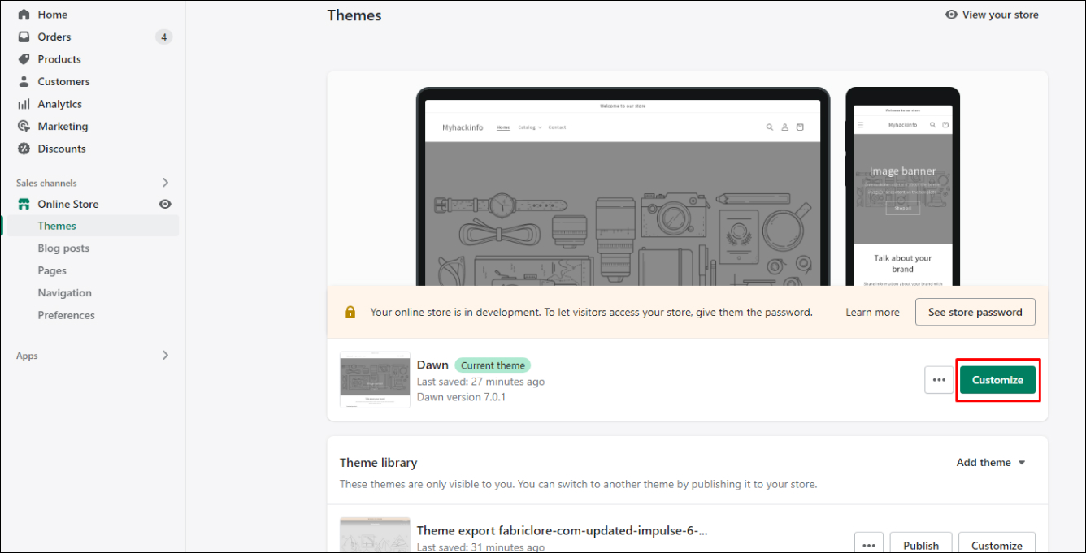Expand Sales channels chevron
The width and height of the screenshot is (1086, 553).
tap(165, 183)
